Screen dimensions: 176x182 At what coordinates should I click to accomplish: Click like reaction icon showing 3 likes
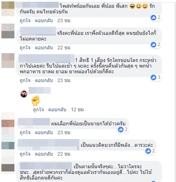click(153, 77)
